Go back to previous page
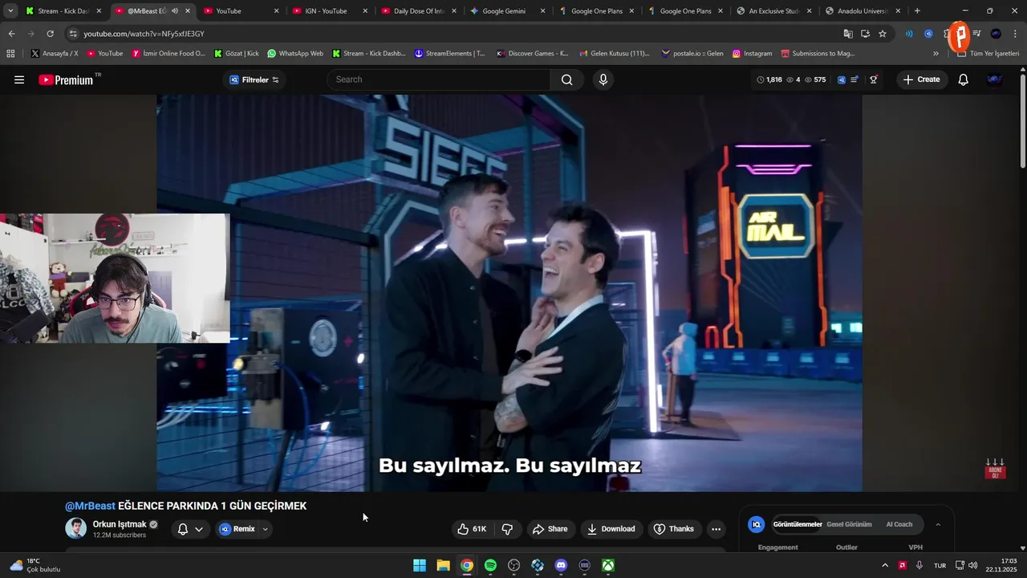 (x=11, y=34)
